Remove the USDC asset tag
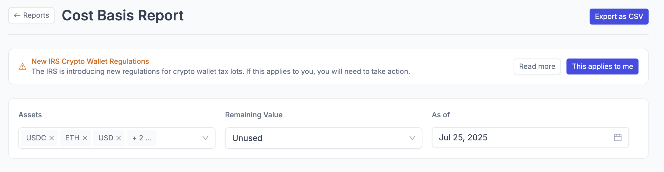Image resolution: width=664 pixels, height=172 pixels. [x=52, y=138]
